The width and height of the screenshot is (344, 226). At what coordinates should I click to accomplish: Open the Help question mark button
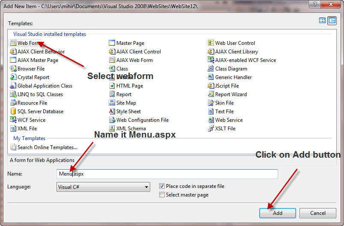click(x=315, y=4)
